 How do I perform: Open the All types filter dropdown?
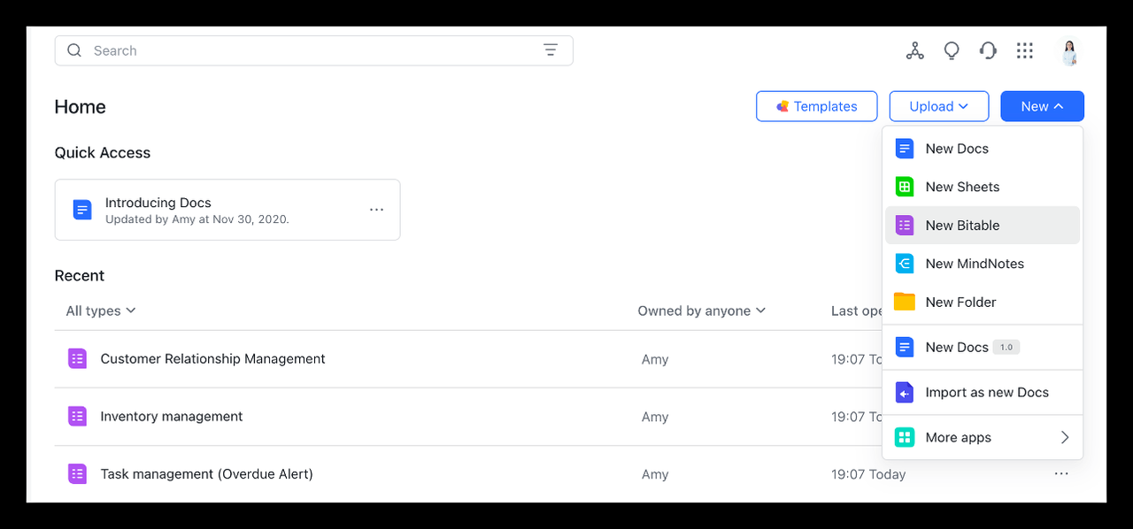(x=100, y=310)
